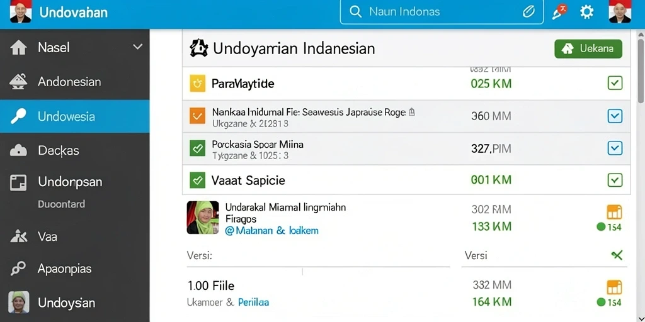Click the 133 KM value
Screen dimensions: 645x322
click(491, 226)
